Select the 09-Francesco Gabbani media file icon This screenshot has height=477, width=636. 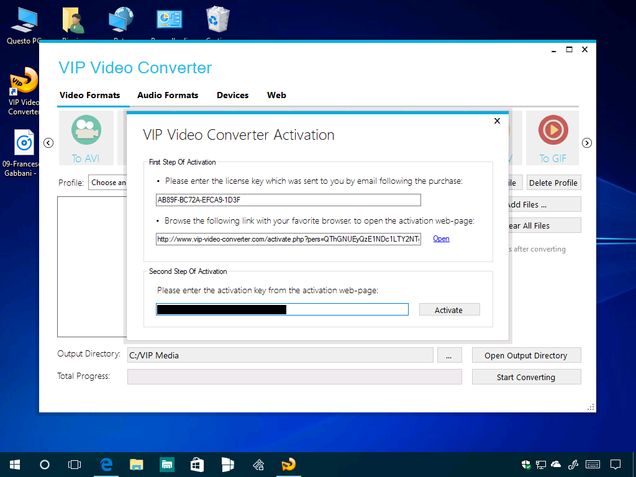click(x=21, y=153)
